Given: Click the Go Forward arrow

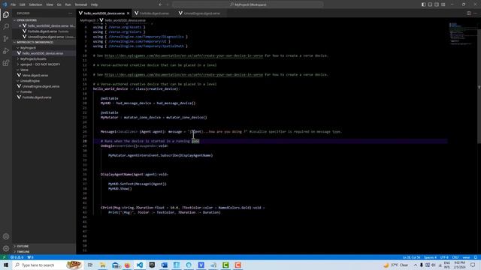Looking at the screenshot, I should (168, 4).
